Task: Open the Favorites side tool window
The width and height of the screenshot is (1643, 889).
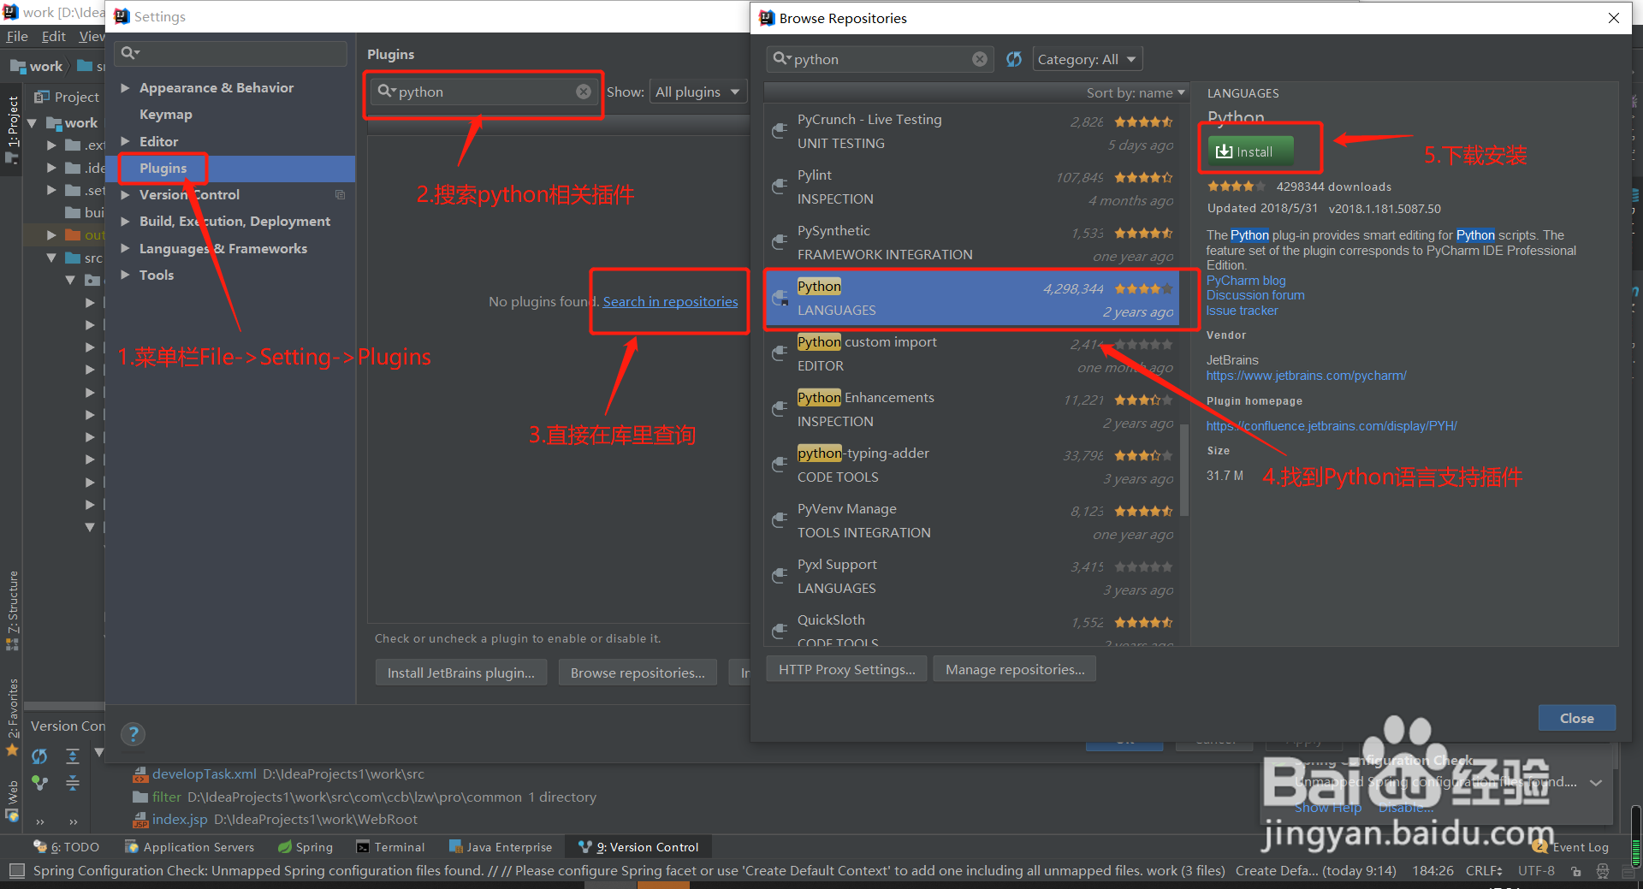Action: coord(12,715)
